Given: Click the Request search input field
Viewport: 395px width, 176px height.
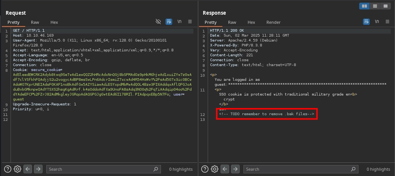Looking at the screenshot, I should (100, 169).
